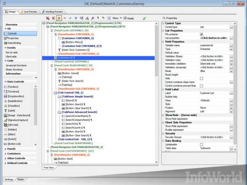Click the pilcrow paragraph mark icon
Screen dimensions: 247x185
click(x=98, y=18)
